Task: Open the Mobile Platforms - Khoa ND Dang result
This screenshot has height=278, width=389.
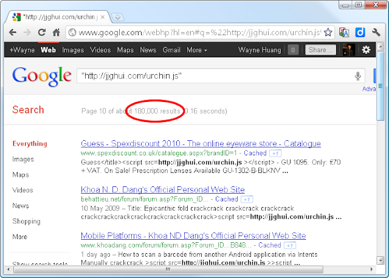Action: tap(193, 236)
